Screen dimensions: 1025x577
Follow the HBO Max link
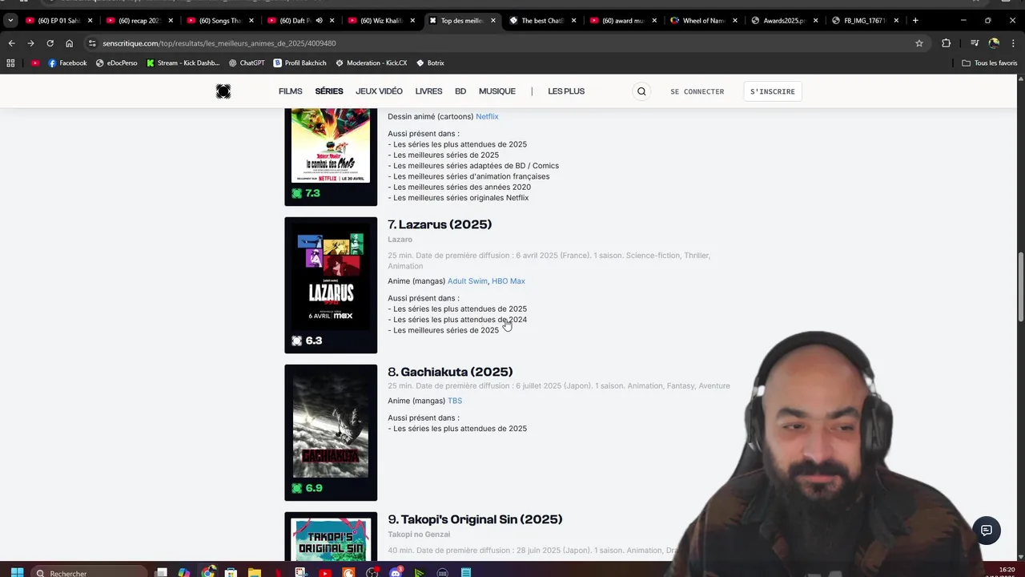(508, 281)
